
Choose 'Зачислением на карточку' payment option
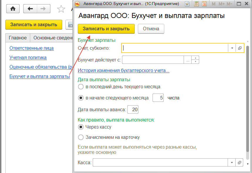[81, 137]
